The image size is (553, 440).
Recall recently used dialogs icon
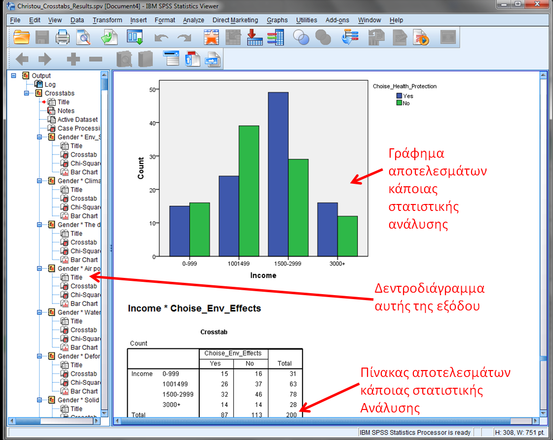135,37
